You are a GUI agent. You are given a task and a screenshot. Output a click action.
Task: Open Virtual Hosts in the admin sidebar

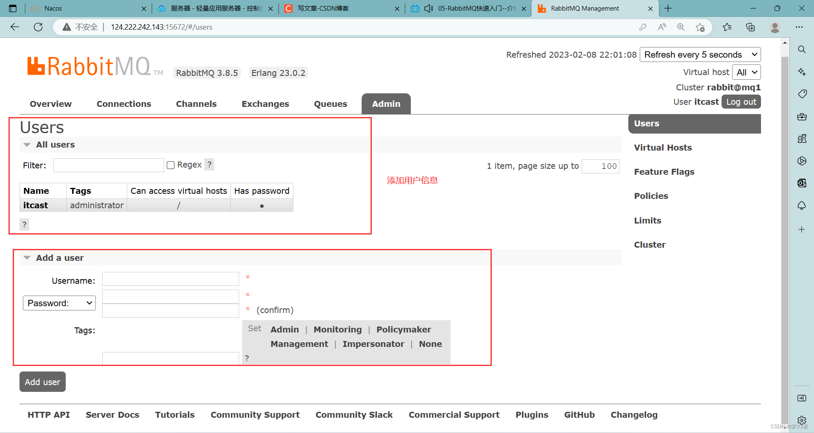[x=663, y=148]
